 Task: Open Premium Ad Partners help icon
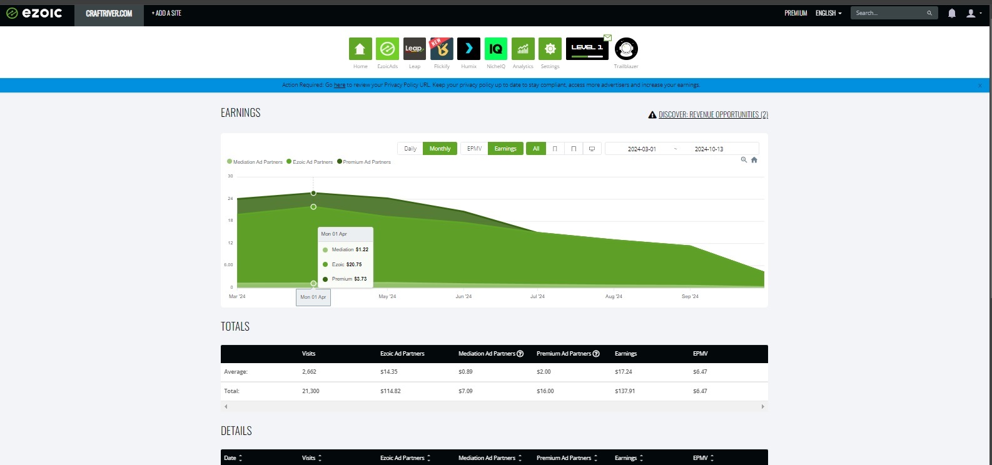coord(596,354)
